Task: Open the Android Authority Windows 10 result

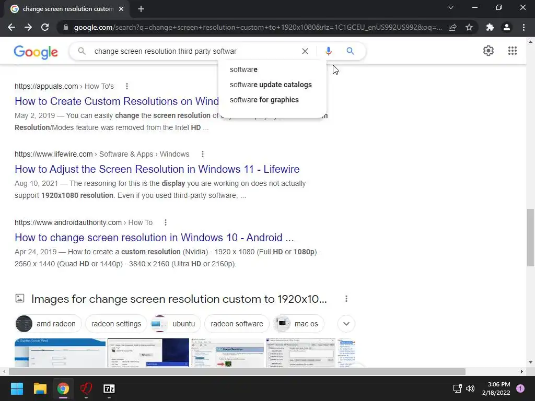Action: pyautogui.click(x=154, y=238)
